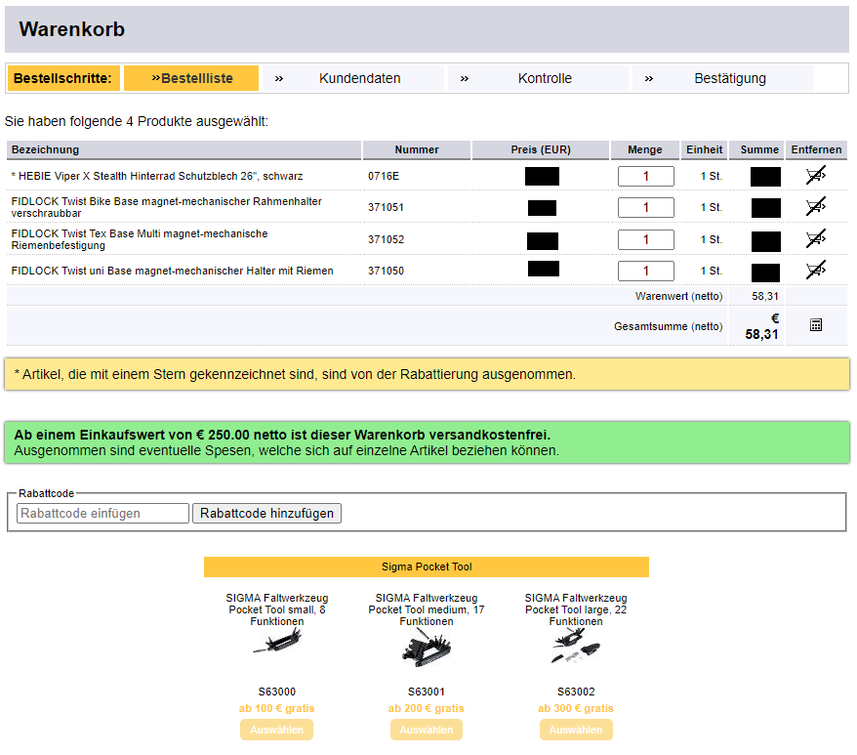Image resolution: width=857 pixels, height=755 pixels.
Task: Remove FIDLOCK Twist uni Base item
Action: click(x=816, y=271)
